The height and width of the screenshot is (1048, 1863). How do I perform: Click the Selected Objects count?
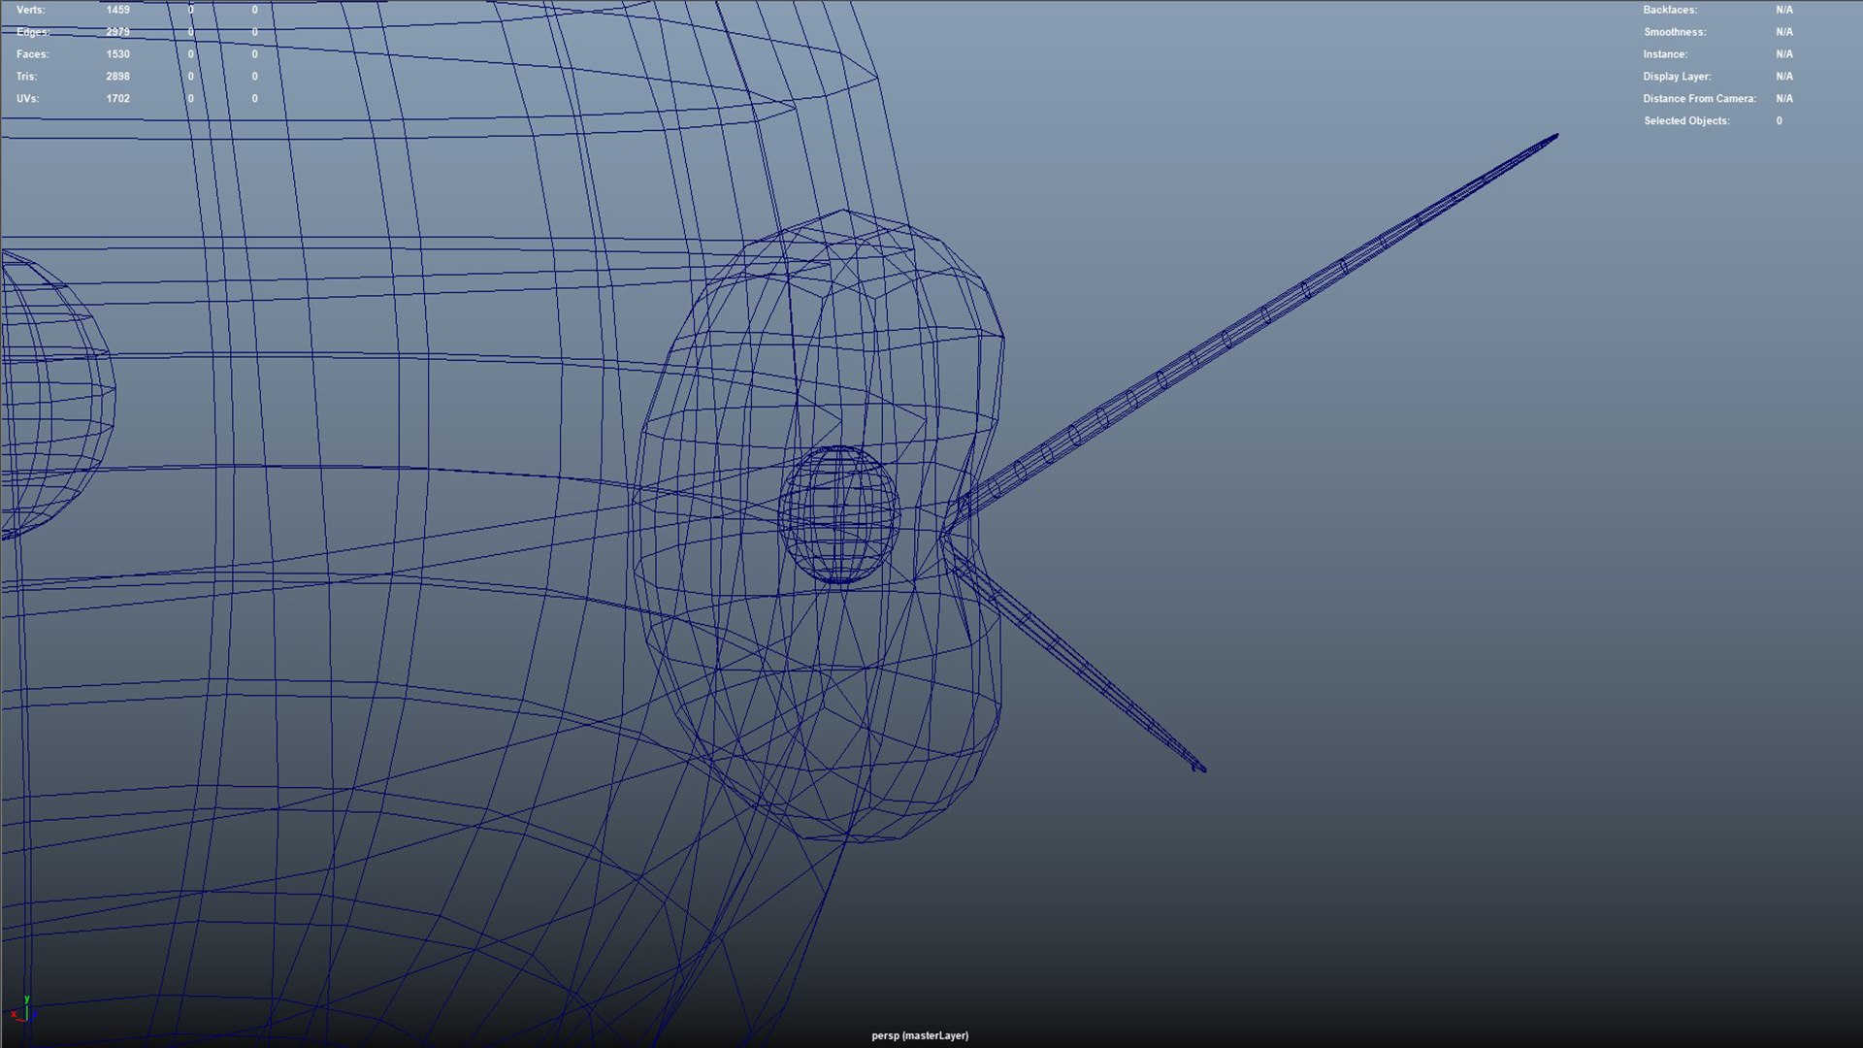coord(1779,121)
